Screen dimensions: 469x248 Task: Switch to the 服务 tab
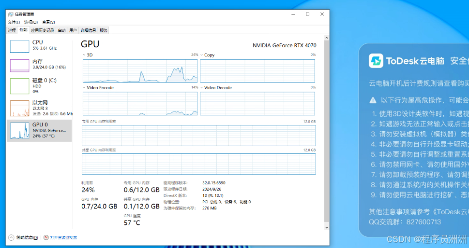tap(104, 30)
